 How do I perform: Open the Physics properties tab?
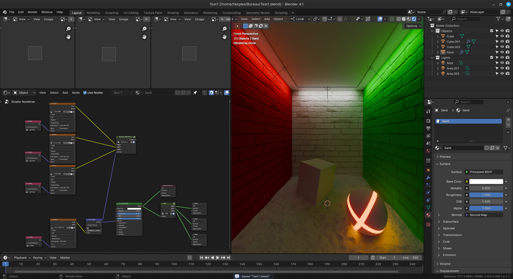point(428,192)
